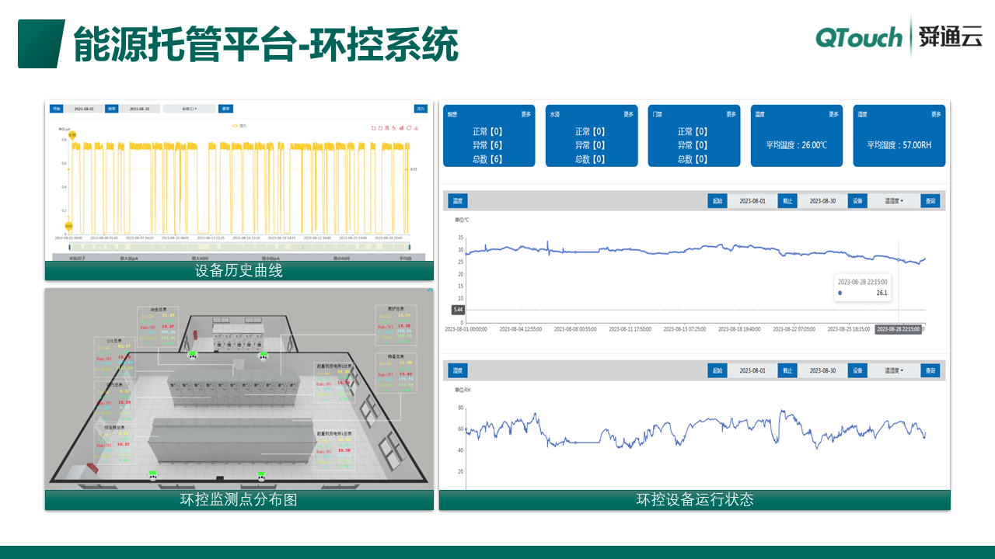Click the top-right corner icon of 3D room view
This screenshot has height=559, width=995.
click(x=430, y=291)
